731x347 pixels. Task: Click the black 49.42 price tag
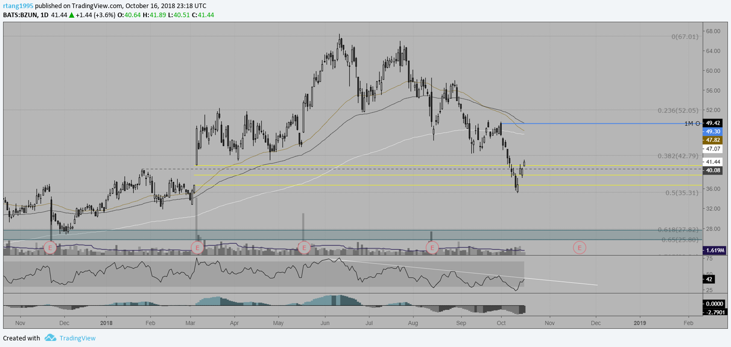point(713,123)
